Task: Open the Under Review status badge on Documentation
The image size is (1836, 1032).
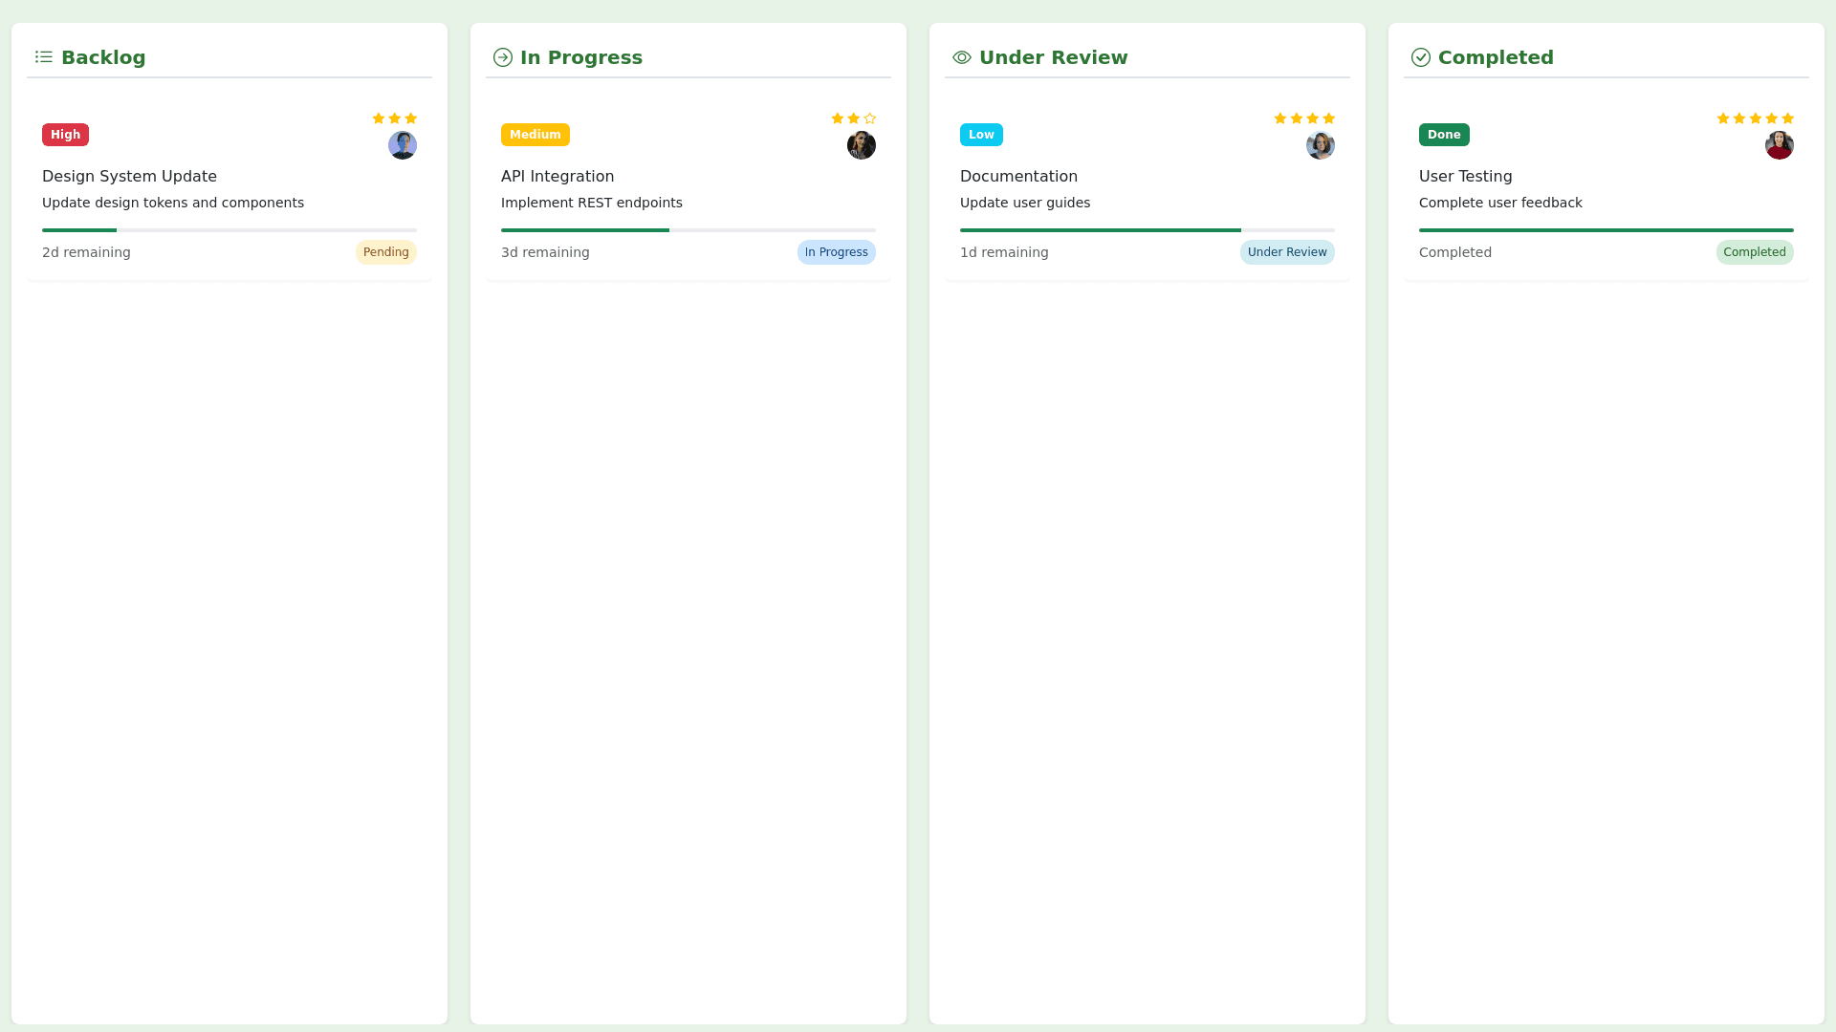Action: click(1287, 252)
